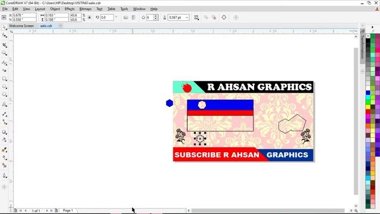Pick the yellow swatch in the palette
This screenshot has width=380, height=214.
[x=368, y=107]
